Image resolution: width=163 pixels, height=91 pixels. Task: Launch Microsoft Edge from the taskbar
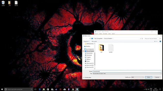click(x=40, y=89)
